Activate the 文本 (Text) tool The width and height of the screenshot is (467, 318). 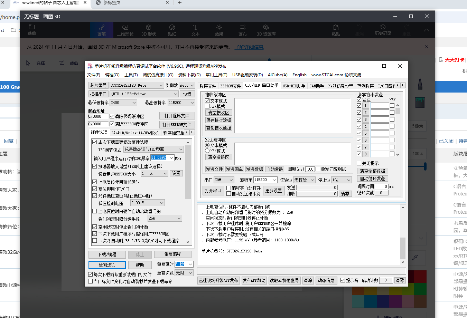195,30
